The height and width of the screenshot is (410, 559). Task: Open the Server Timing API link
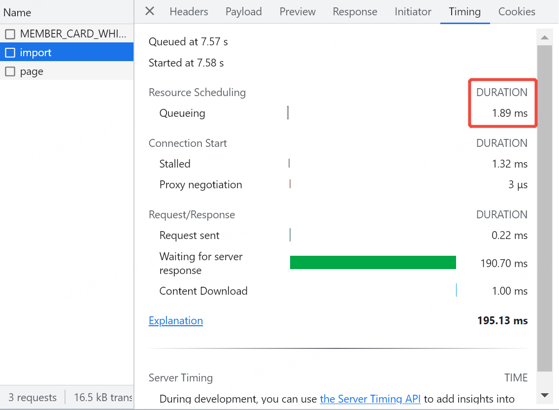[370, 399]
